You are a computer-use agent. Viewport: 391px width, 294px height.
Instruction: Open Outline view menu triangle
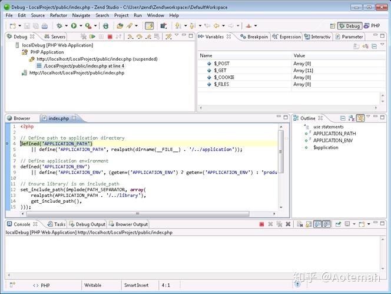click(368, 116)
